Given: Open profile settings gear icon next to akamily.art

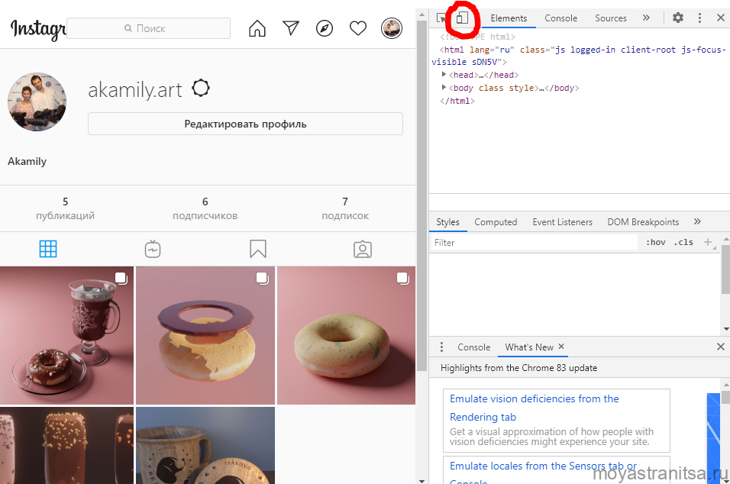Looking at the screenshot, I should coord(201,89).
